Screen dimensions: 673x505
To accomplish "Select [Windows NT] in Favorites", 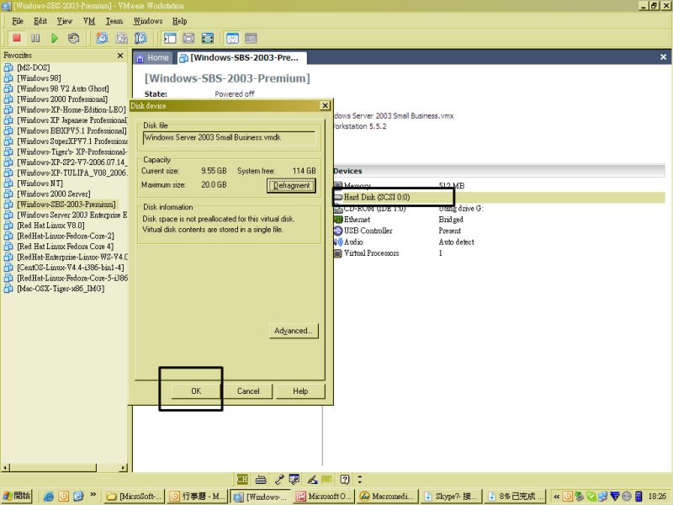I will (40, 183).
